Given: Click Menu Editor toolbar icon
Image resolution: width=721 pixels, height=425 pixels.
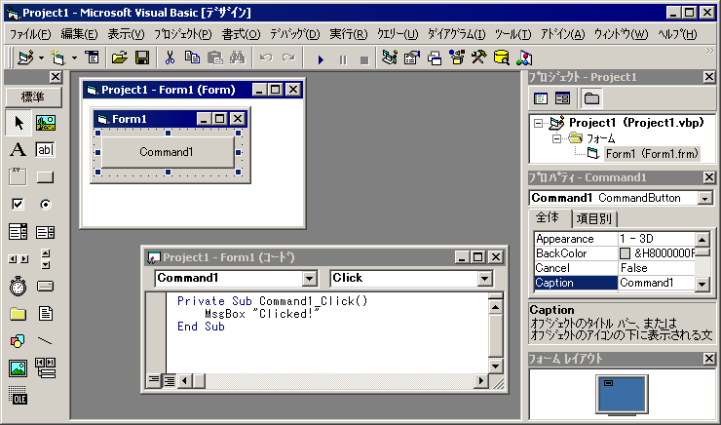Looking at the screenshot, I should click(92, 58).
